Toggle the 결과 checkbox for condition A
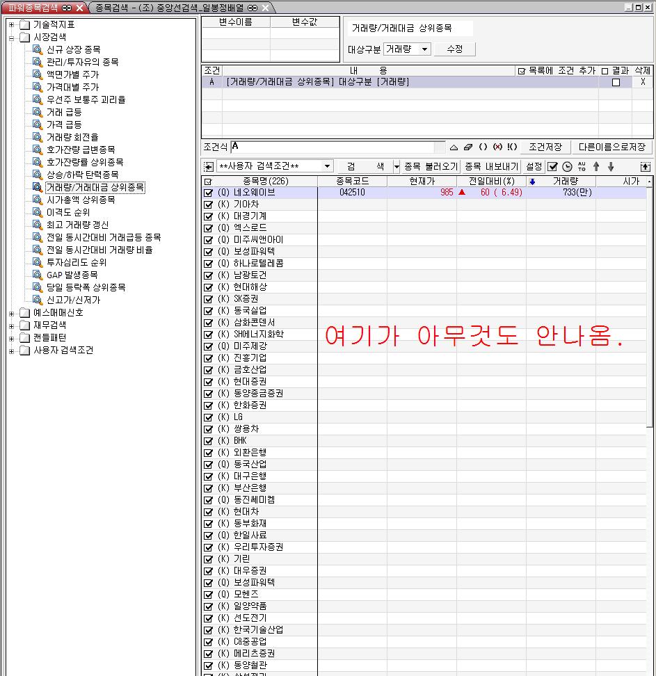 click(x=616, y=82)
